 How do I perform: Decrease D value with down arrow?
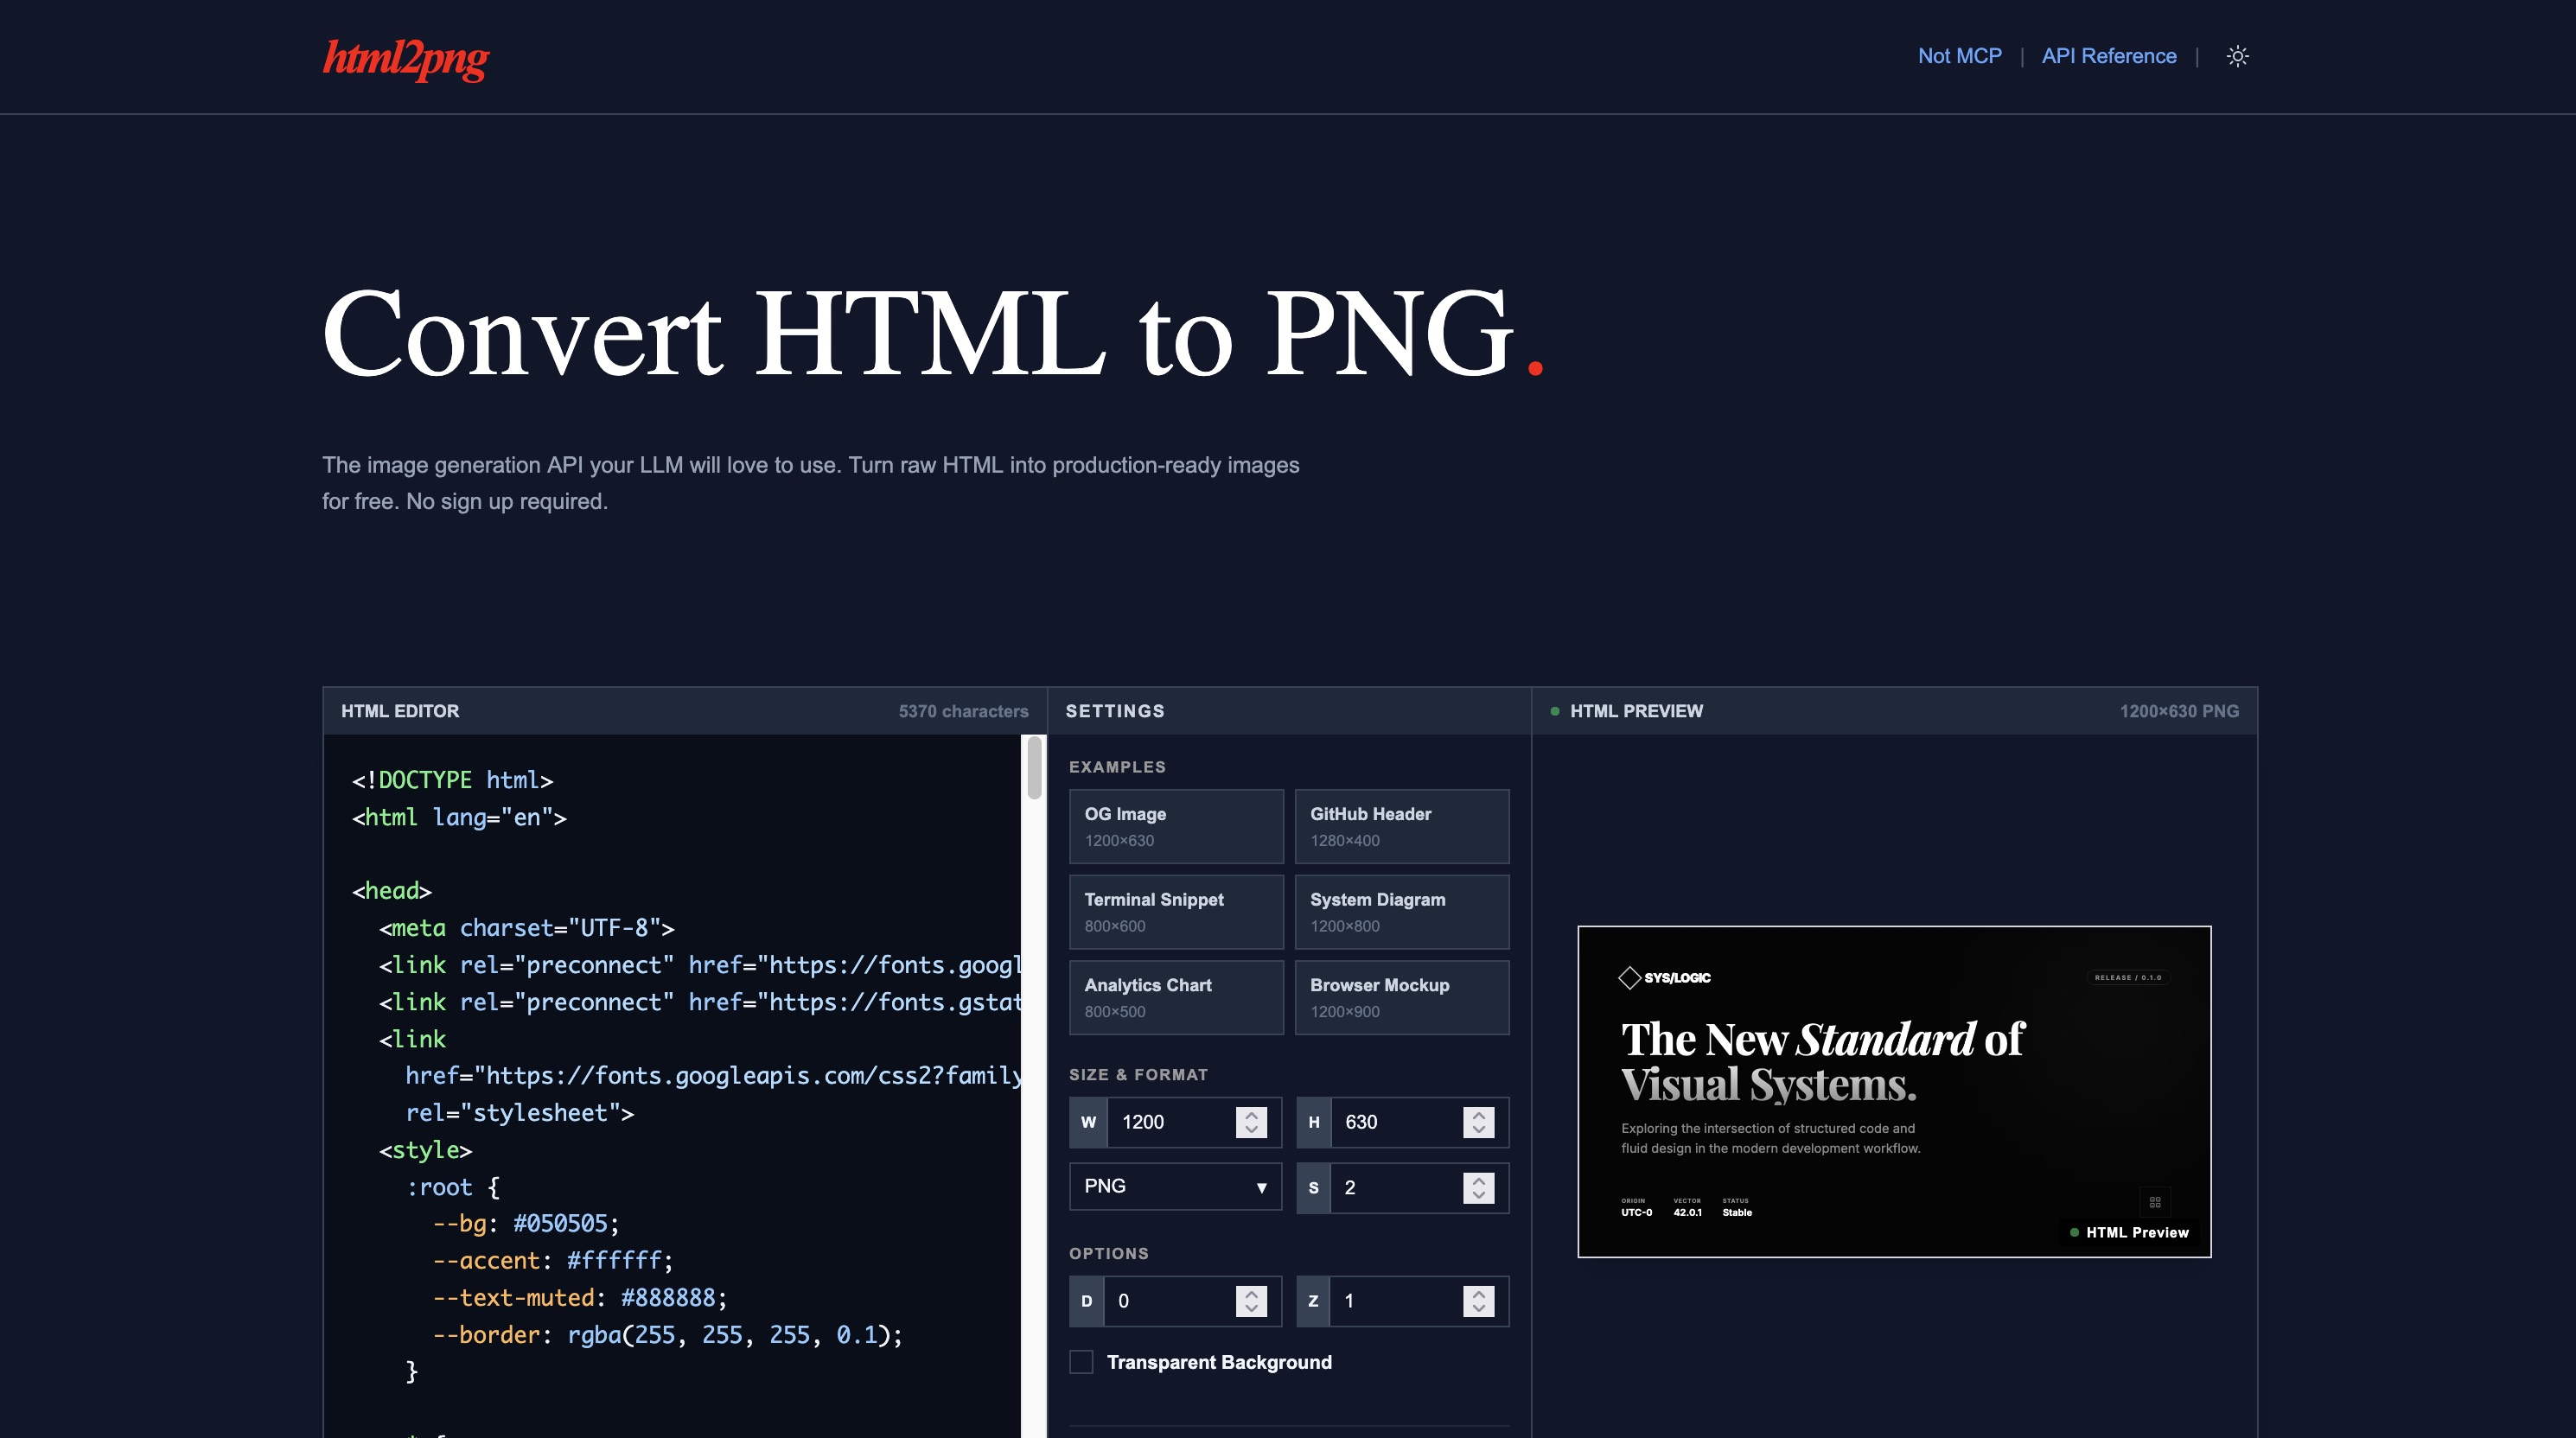click(1251, 1309)
